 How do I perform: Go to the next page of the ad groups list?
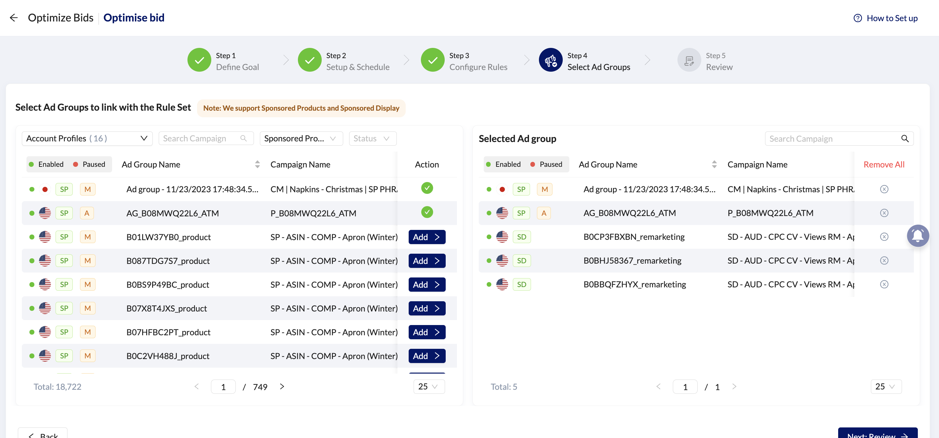coord(282,386)
